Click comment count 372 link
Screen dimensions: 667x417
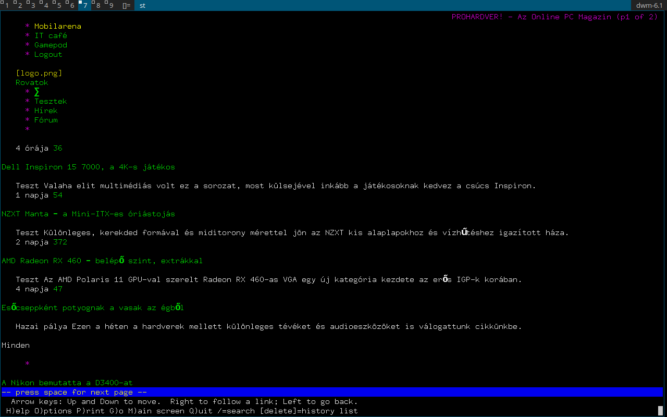[x=60, y=242]
